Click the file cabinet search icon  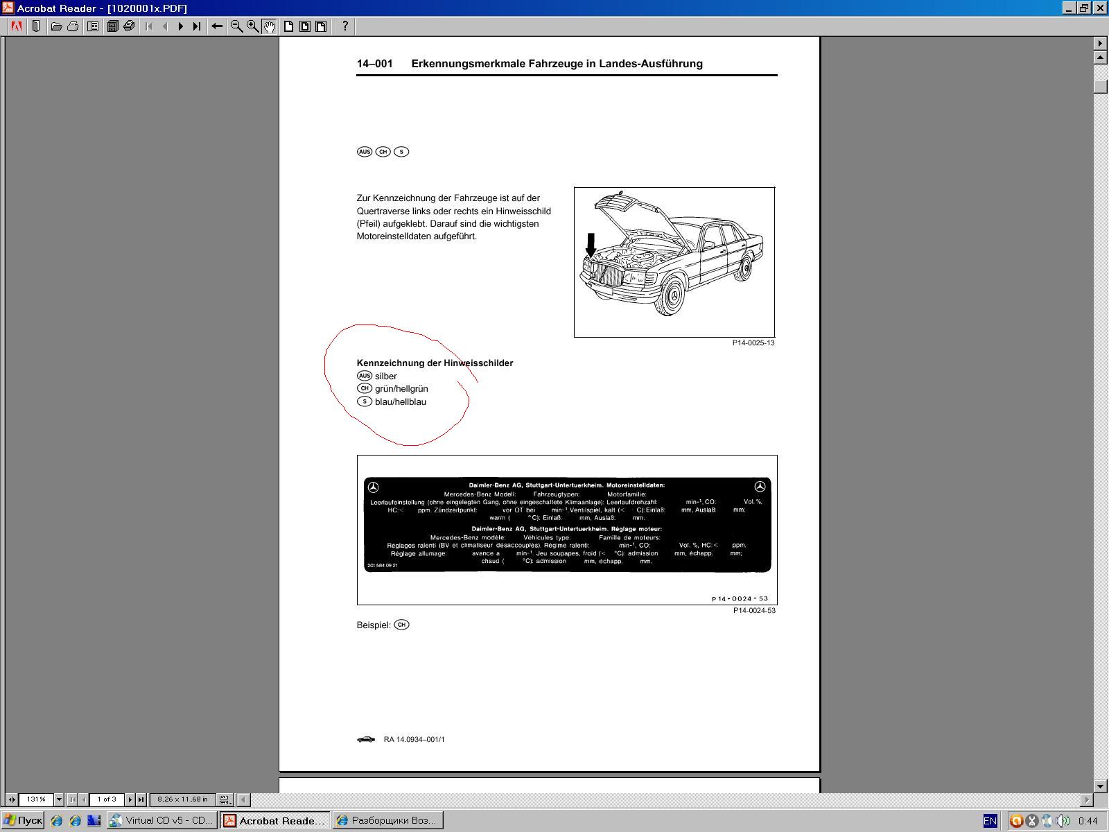tap(112, 26)
